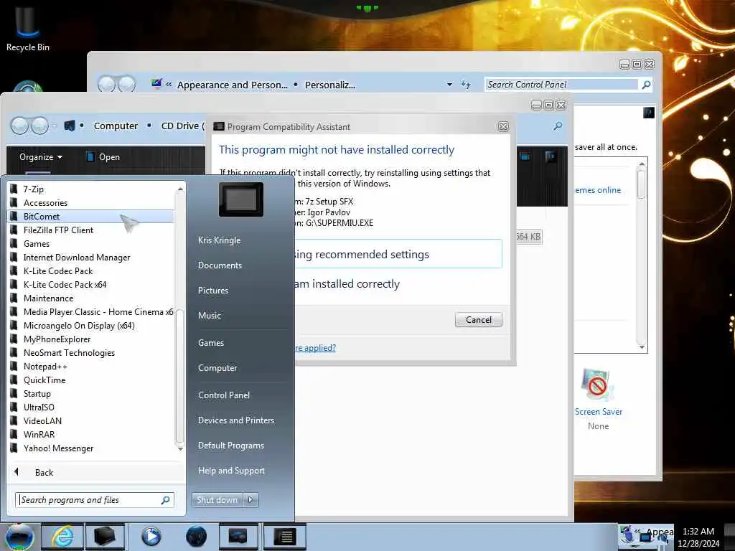Open Devices and Printers
This screenshot has width=735, height=551.
pyautogui.click(x=236, y=420)
